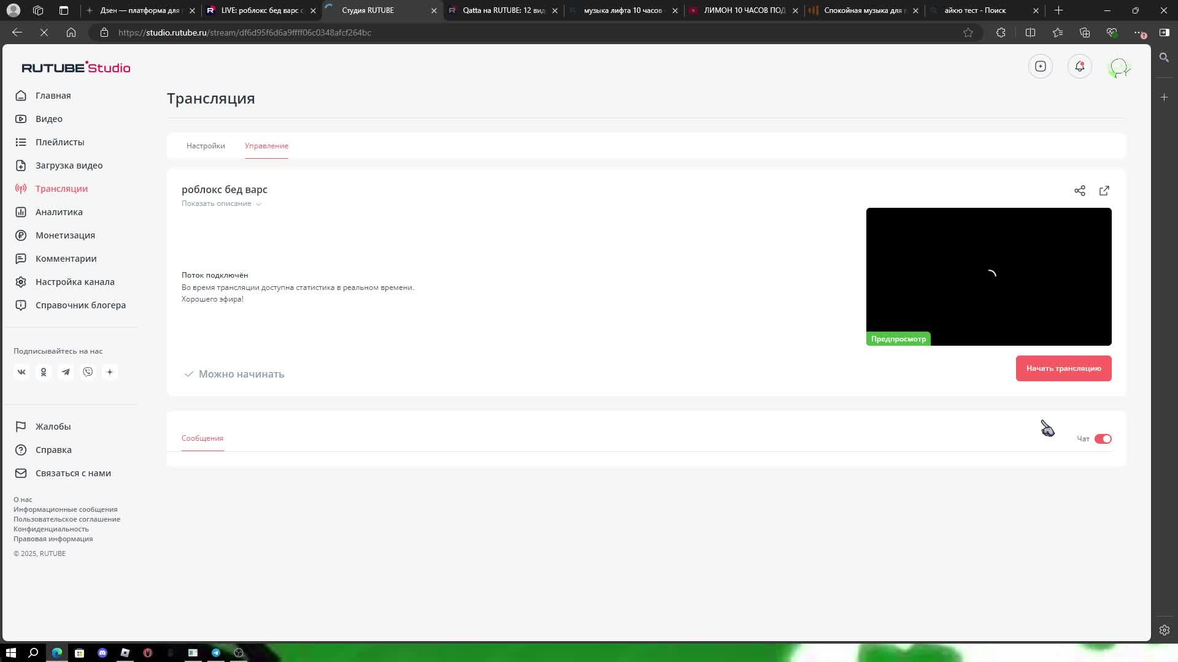The width and height of the screenshot is (1178, 662).
Task: Toggle the Чат switch off
Action: (x=1103, y=439)
